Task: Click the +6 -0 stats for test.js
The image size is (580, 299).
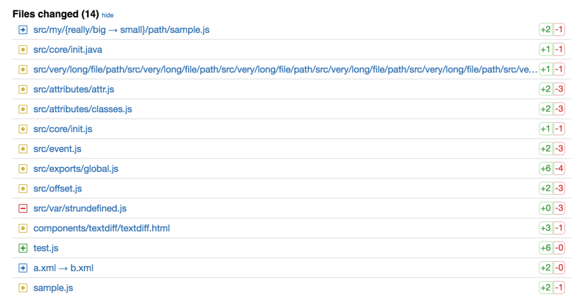Action: (552, 248)
